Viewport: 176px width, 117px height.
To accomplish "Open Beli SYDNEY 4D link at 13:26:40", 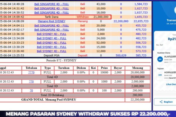I will 52,51.
